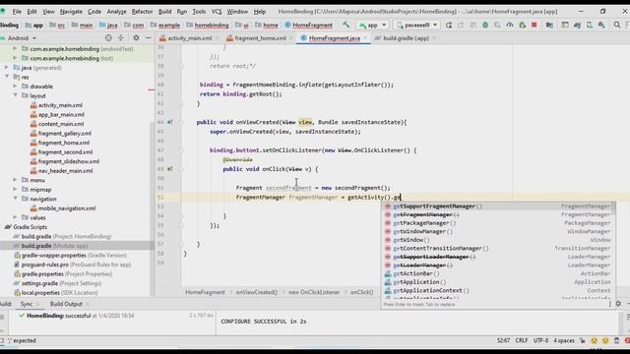Open fragment_second.xml in the project tree
This screenshot has width=630, height=354.
click(66, 152)
